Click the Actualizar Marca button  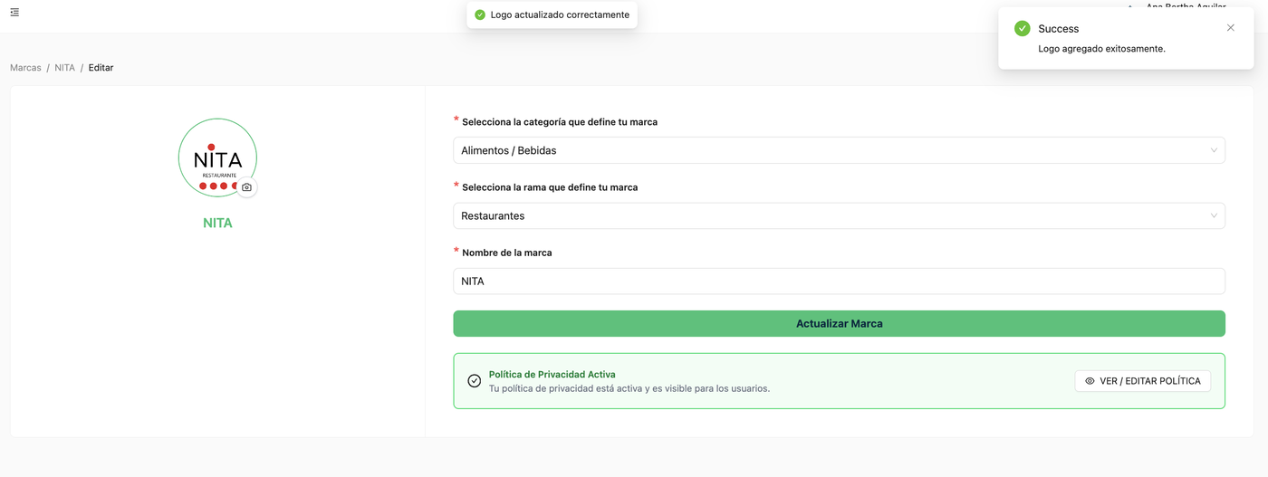(x=839, y=323)
